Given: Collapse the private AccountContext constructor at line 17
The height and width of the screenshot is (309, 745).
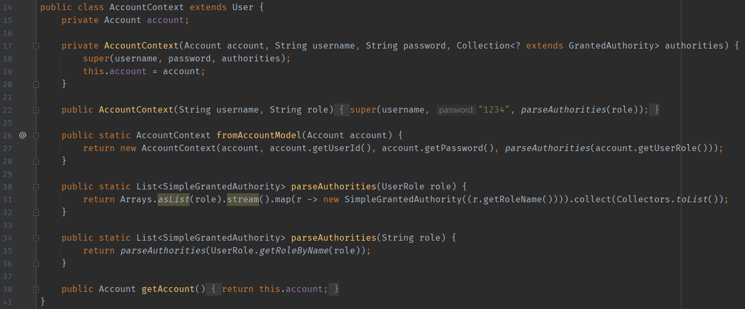Looking at the screenshot, I should point(36,46).
